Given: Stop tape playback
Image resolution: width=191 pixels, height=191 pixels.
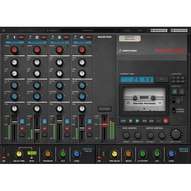Looking at the screenshot, I should tap(131, 121).
